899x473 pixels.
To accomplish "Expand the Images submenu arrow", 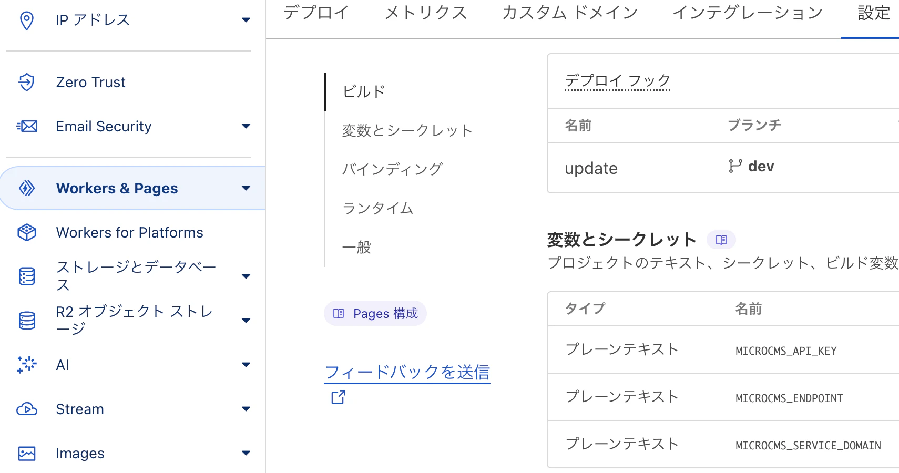I will [x=246, y=453].
